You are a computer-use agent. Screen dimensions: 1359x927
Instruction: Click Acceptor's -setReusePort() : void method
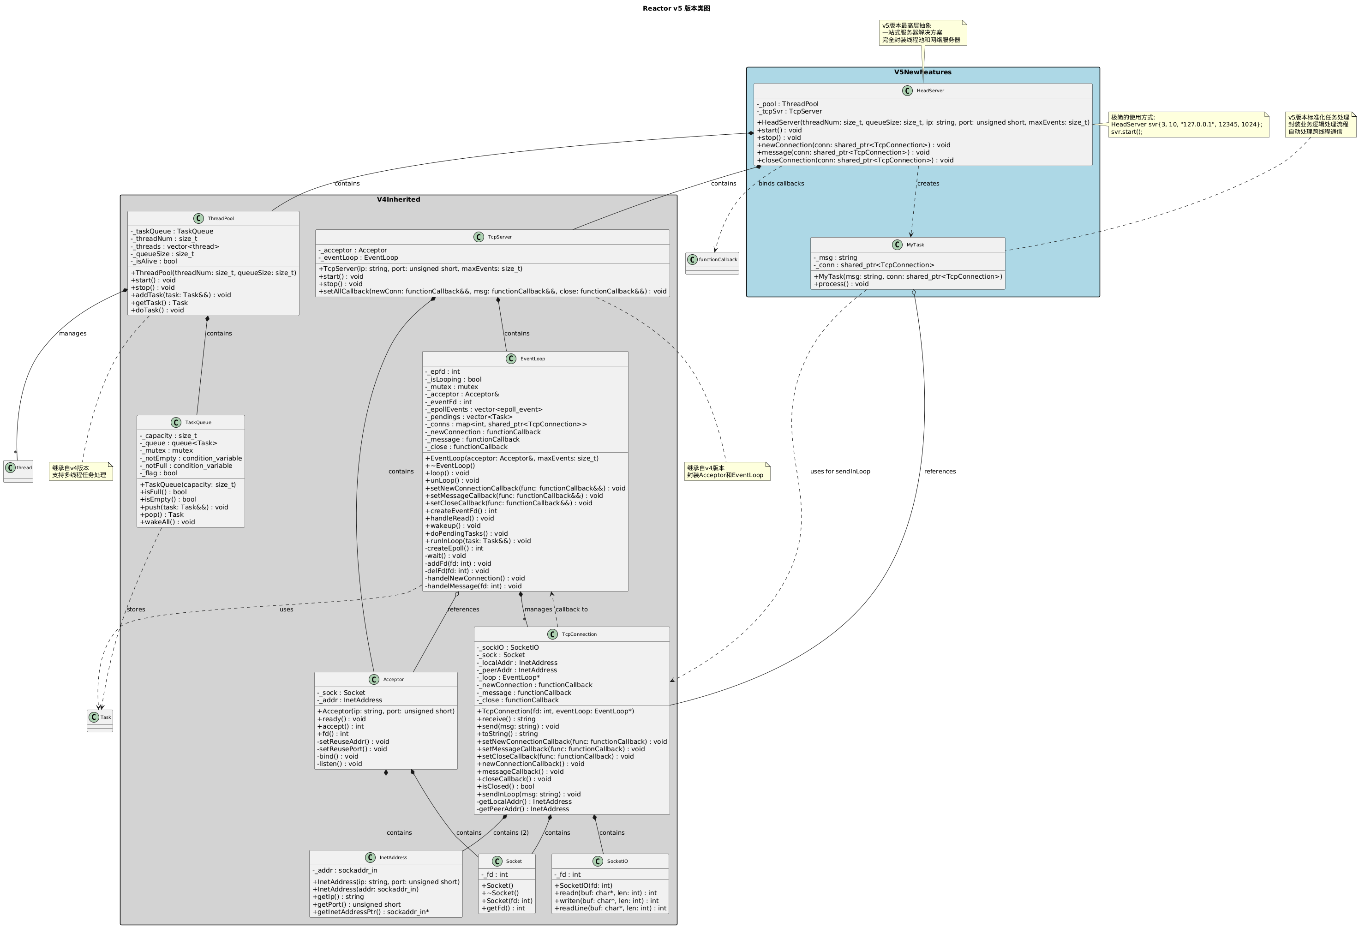click(352, 749)
